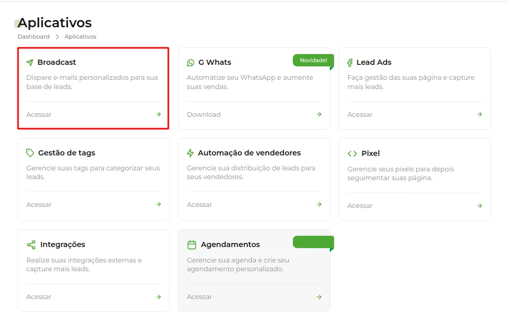Open Acessar link in the Lead Ads card
The image size is (507, 315).
click(x=360, y=114)
